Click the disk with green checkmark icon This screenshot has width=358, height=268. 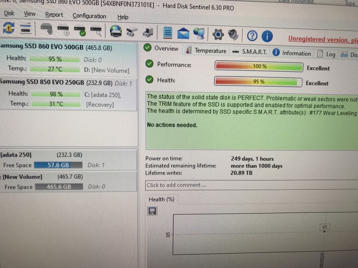pyautogui.click(x=80, y=31)
